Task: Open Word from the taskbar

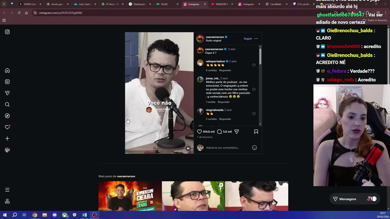Action: (x=84, y=215)
